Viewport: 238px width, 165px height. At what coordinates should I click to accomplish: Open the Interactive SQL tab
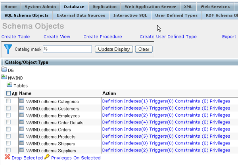(x=129, y=15)
